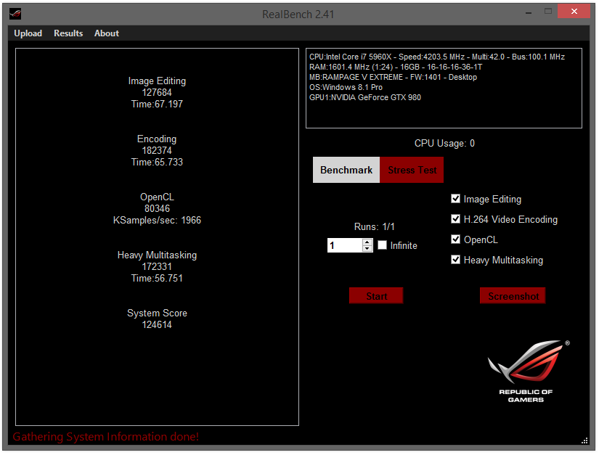The width and height of the screenshot is (599, 455).
Task: Click the runs number input field
Action: click(x=345, y=245)
